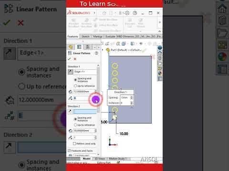Collapse the CommandManager ribbon chevron

[x=159, y=31]
